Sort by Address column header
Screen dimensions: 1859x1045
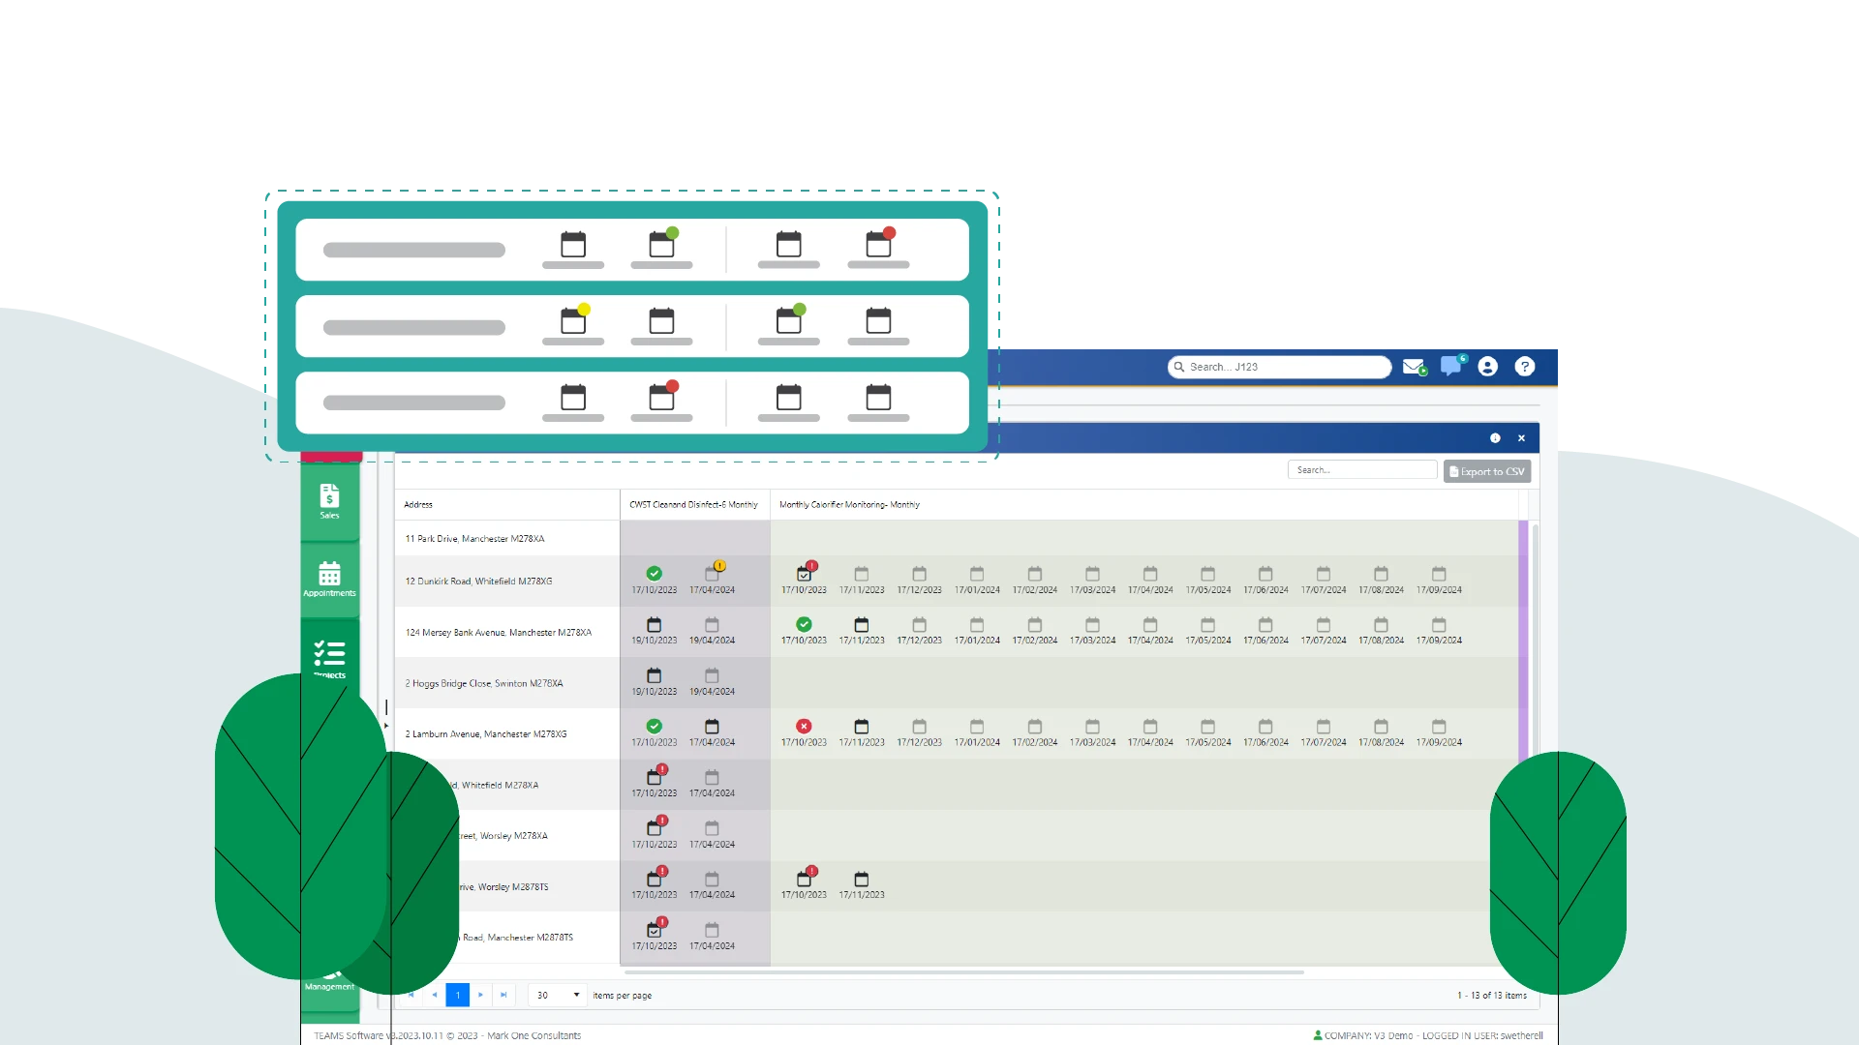point(418,504)
